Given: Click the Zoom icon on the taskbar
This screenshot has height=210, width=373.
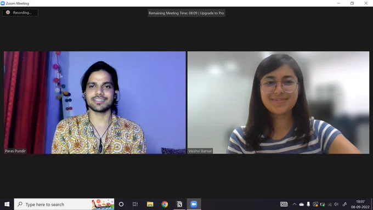Looking at the screenshot, I should tap(194, 205).
